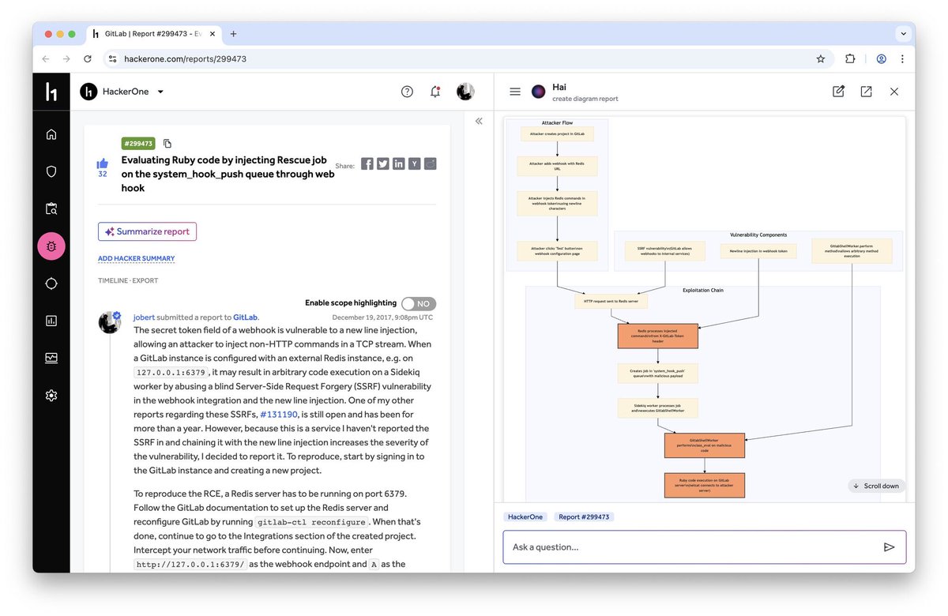Click jobert's avatar beside the report
This screenshot has height=616, width=948.
[x=110, y=322]
